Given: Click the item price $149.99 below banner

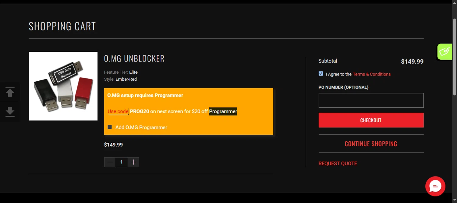Looking at the screenshot, I should click(113, 145).
